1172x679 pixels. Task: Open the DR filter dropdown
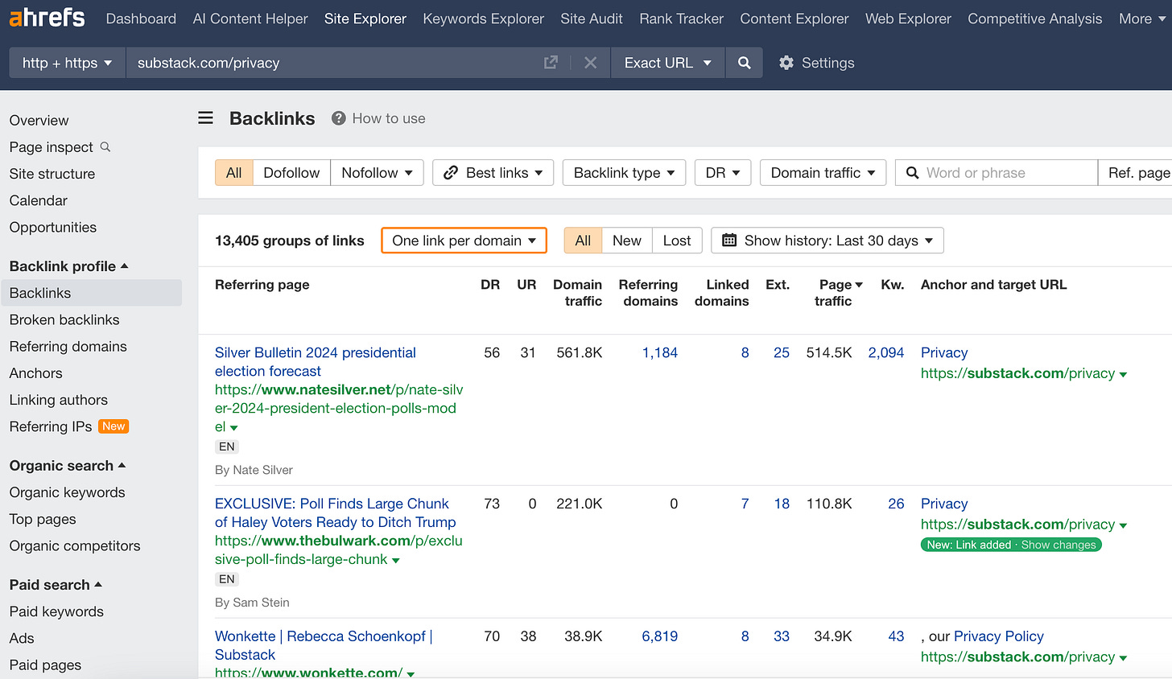coord(723,173)
